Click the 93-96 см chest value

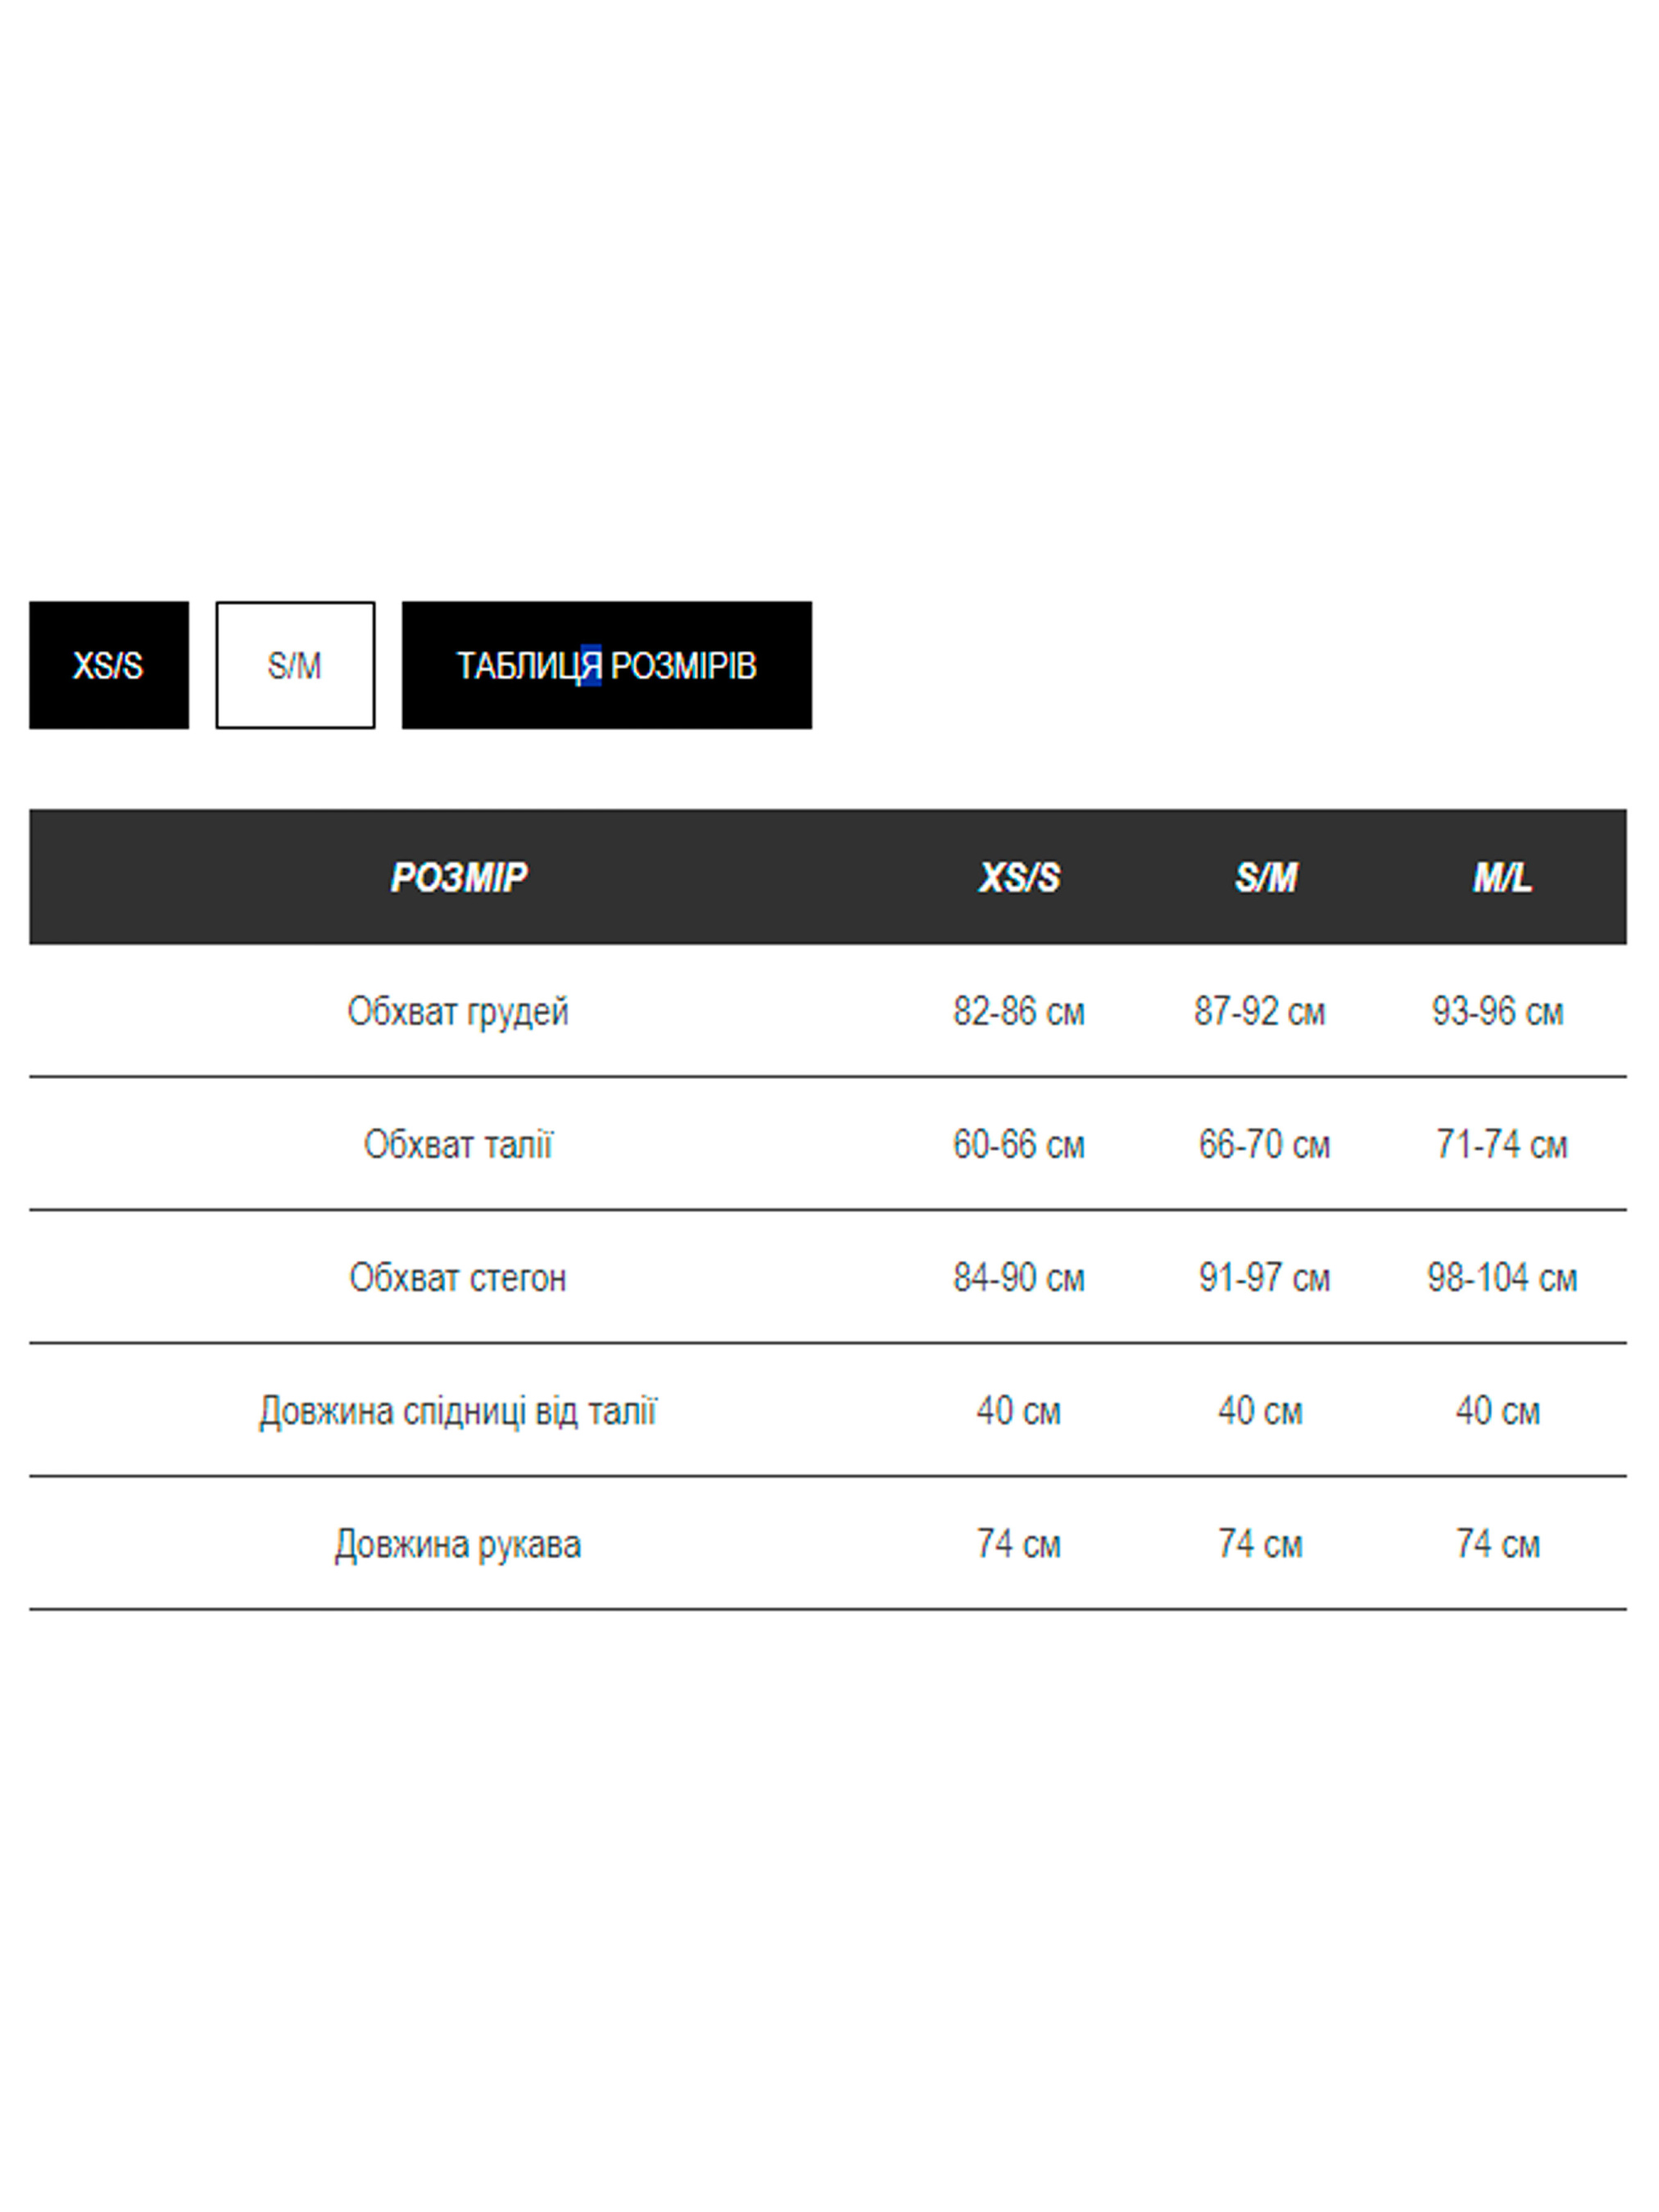pyautogui.click(x=1497, y=1011)
